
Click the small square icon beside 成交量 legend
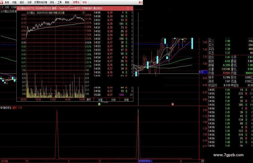click(x=83, y=13)
